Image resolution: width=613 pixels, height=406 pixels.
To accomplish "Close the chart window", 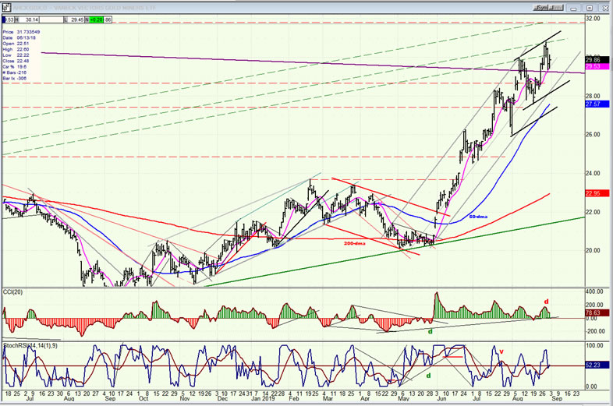I will click(604, 8).
